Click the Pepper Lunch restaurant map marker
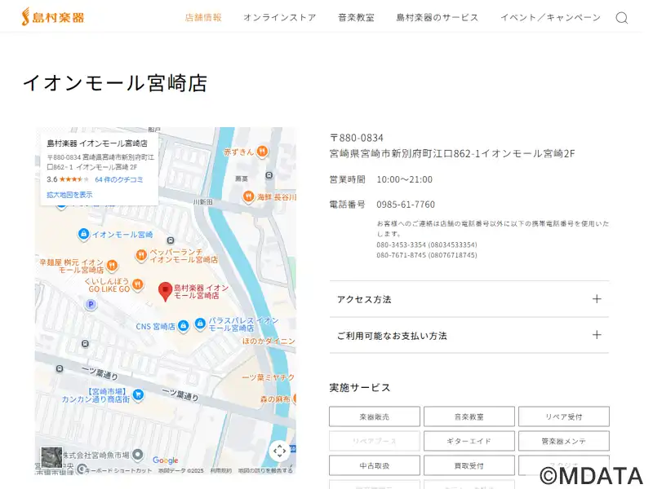Viewport: 653px width, 489px height. (140, 254)
